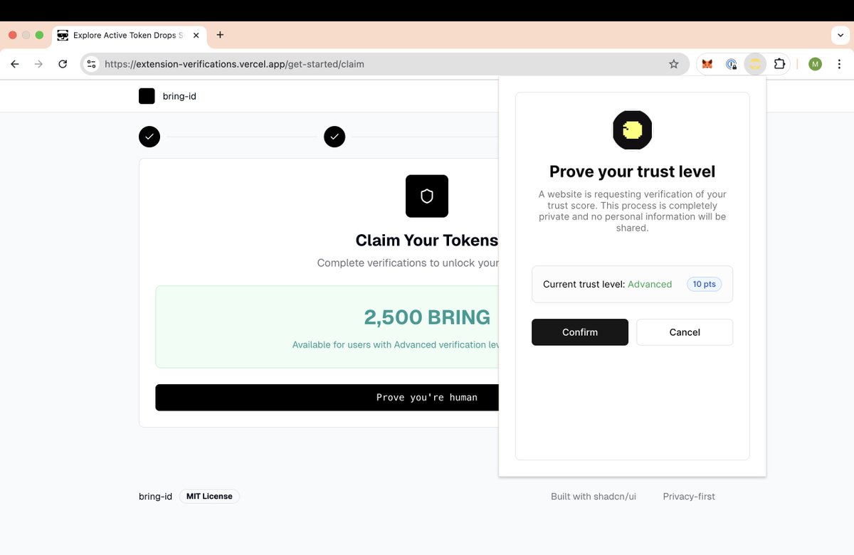Image resolution: width=854 pixels, height=555 pixels.
Task: Select the Explore Active Token Drops tab
Action: coord(128,35)
